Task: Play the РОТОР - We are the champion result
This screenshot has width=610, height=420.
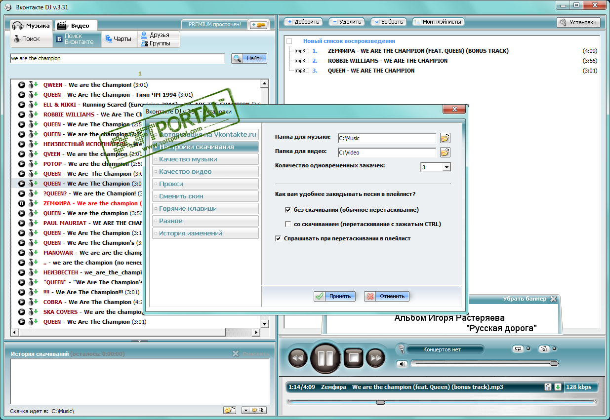Action: (x=22, y=164)
